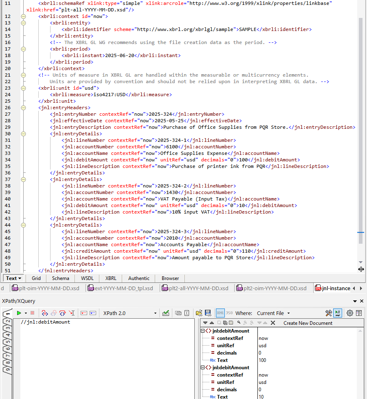Image resolution: width=367 pixels, height=399 pixels.
Task: Collapse the second jnl:debitAmount result node
Action: tap(203, 368)
